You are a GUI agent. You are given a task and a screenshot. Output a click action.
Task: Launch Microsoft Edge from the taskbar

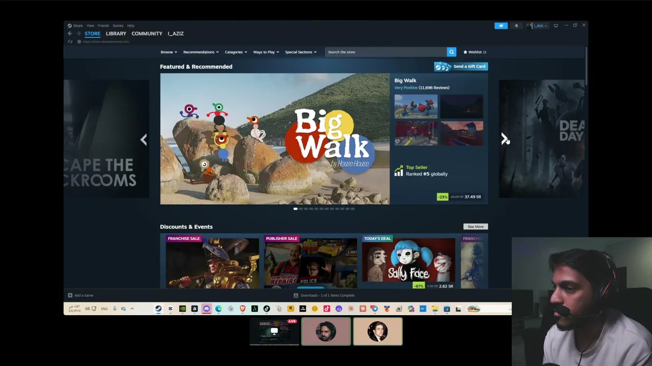[x=219, y=309]
